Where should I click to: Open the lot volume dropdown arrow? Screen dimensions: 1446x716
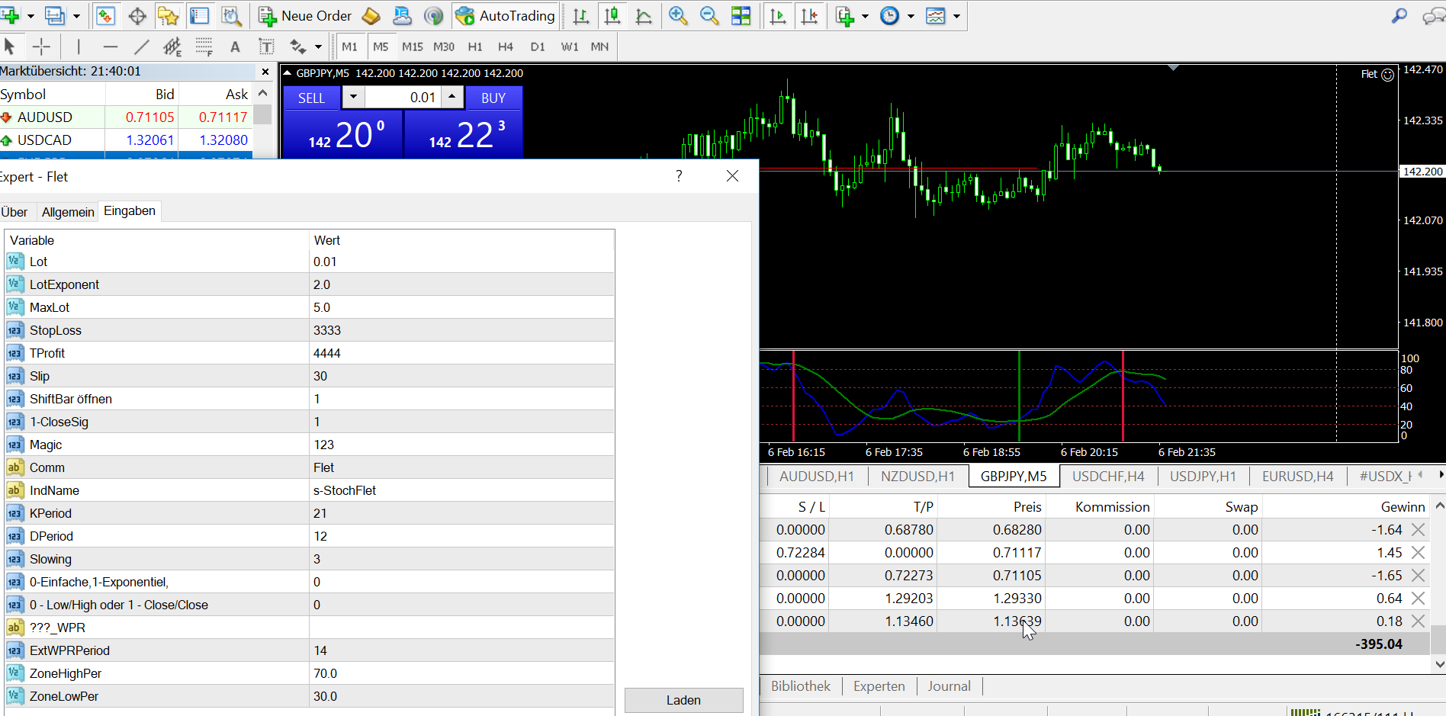[x=352, y=97]
